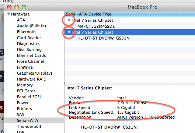Select Diagnostics in the sidebar
195x133 pixels.
pyautogui.click(x=28, y=44)
